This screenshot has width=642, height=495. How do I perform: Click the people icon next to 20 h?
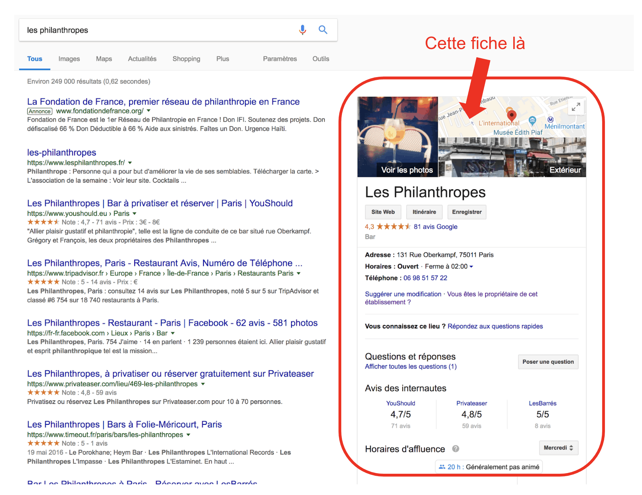(442, 467)
